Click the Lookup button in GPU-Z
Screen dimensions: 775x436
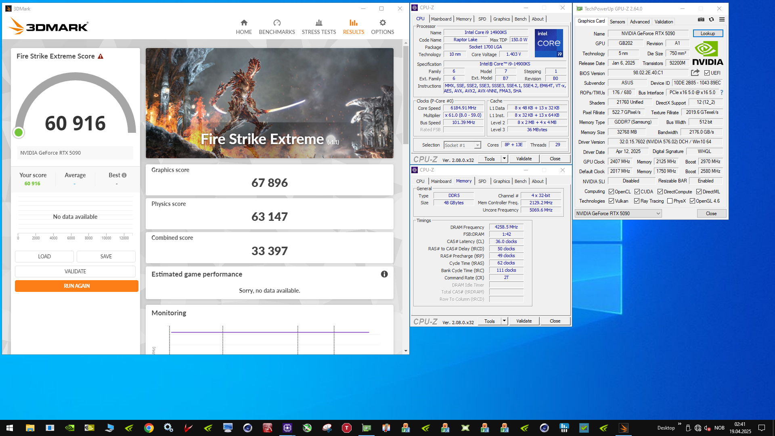(x=708, y=34)
